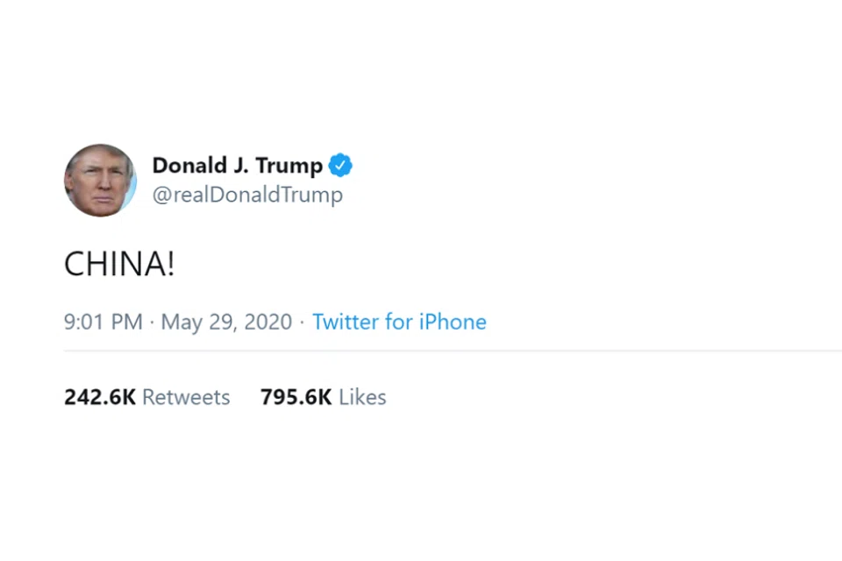
Task: Click Donald Trump's profile avatar photo
Action: coord(100,180)
